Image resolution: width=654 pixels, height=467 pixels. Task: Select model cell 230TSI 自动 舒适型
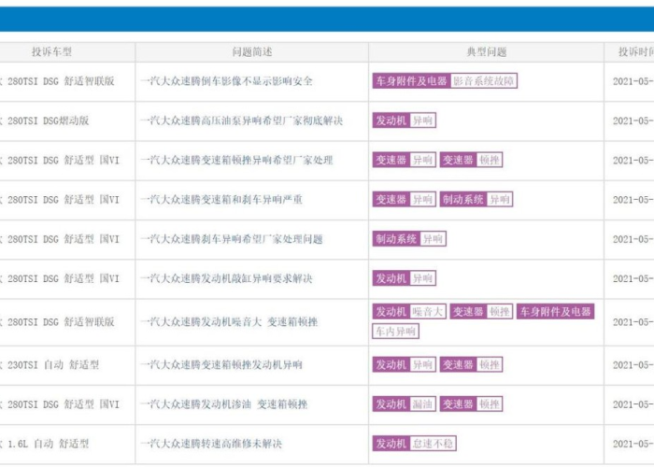(53, 365)
